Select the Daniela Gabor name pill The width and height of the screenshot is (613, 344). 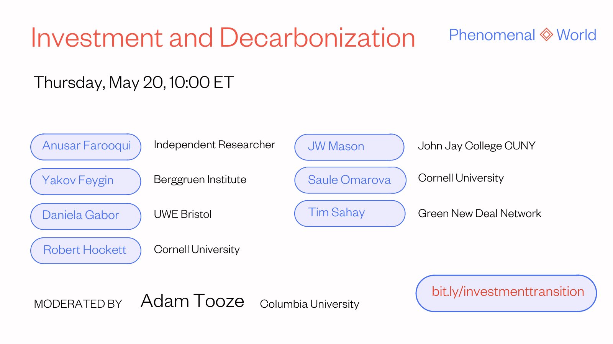pos(86,216)
